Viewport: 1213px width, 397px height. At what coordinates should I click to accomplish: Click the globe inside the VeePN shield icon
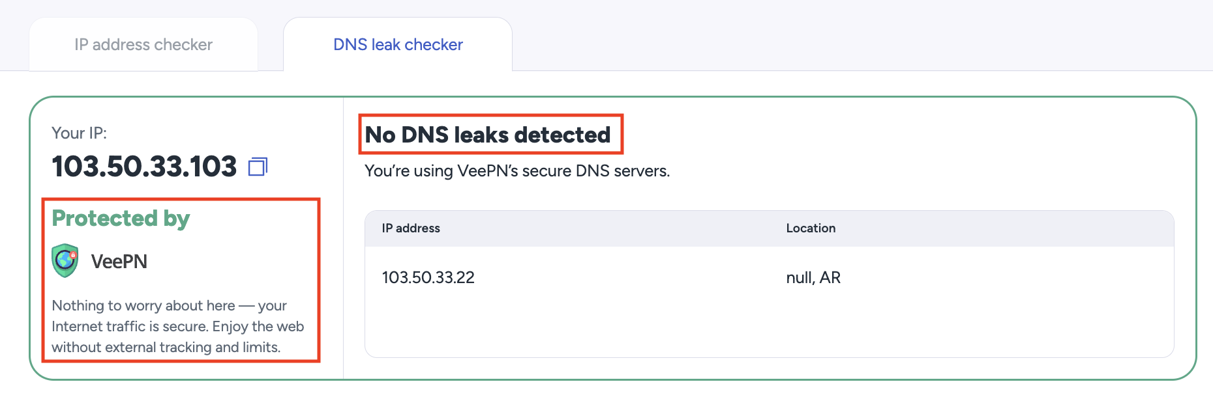tap(65, 259)
